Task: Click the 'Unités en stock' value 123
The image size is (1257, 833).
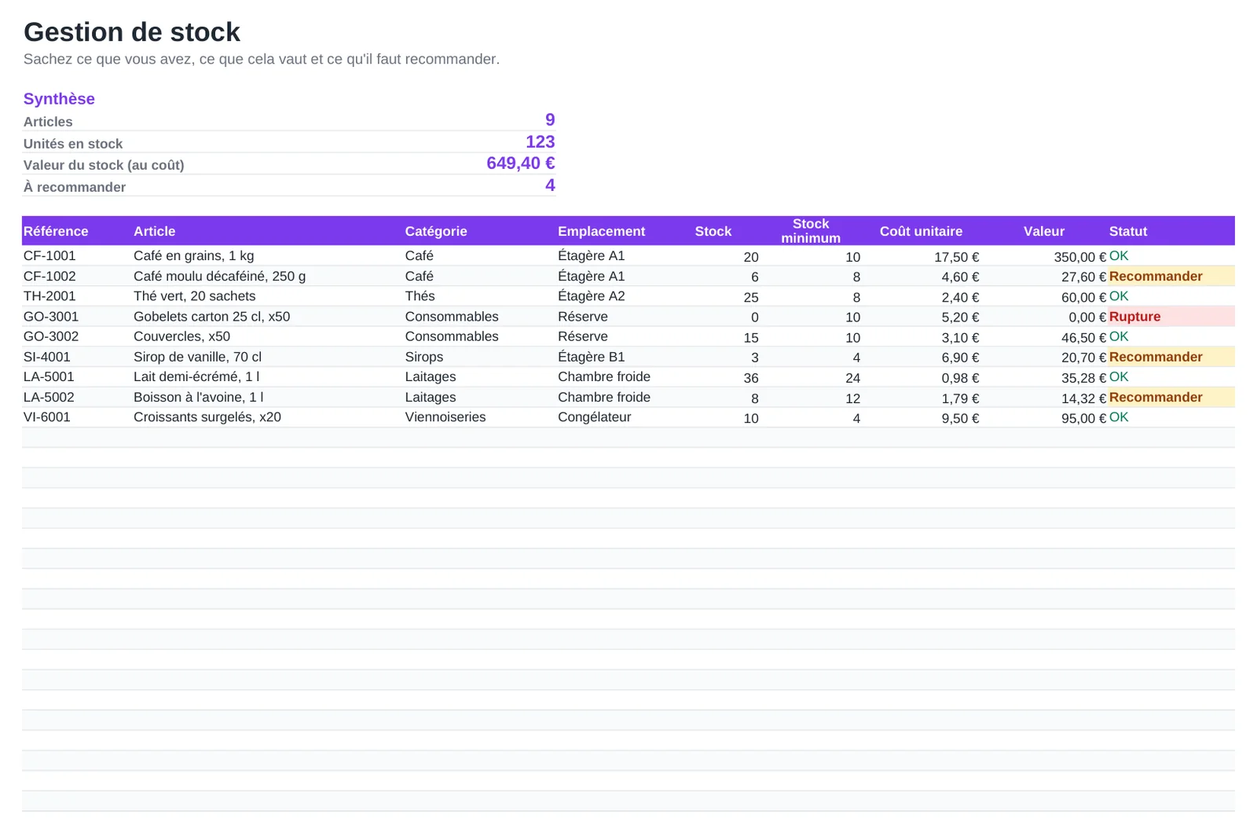Action: coord(541,141)
